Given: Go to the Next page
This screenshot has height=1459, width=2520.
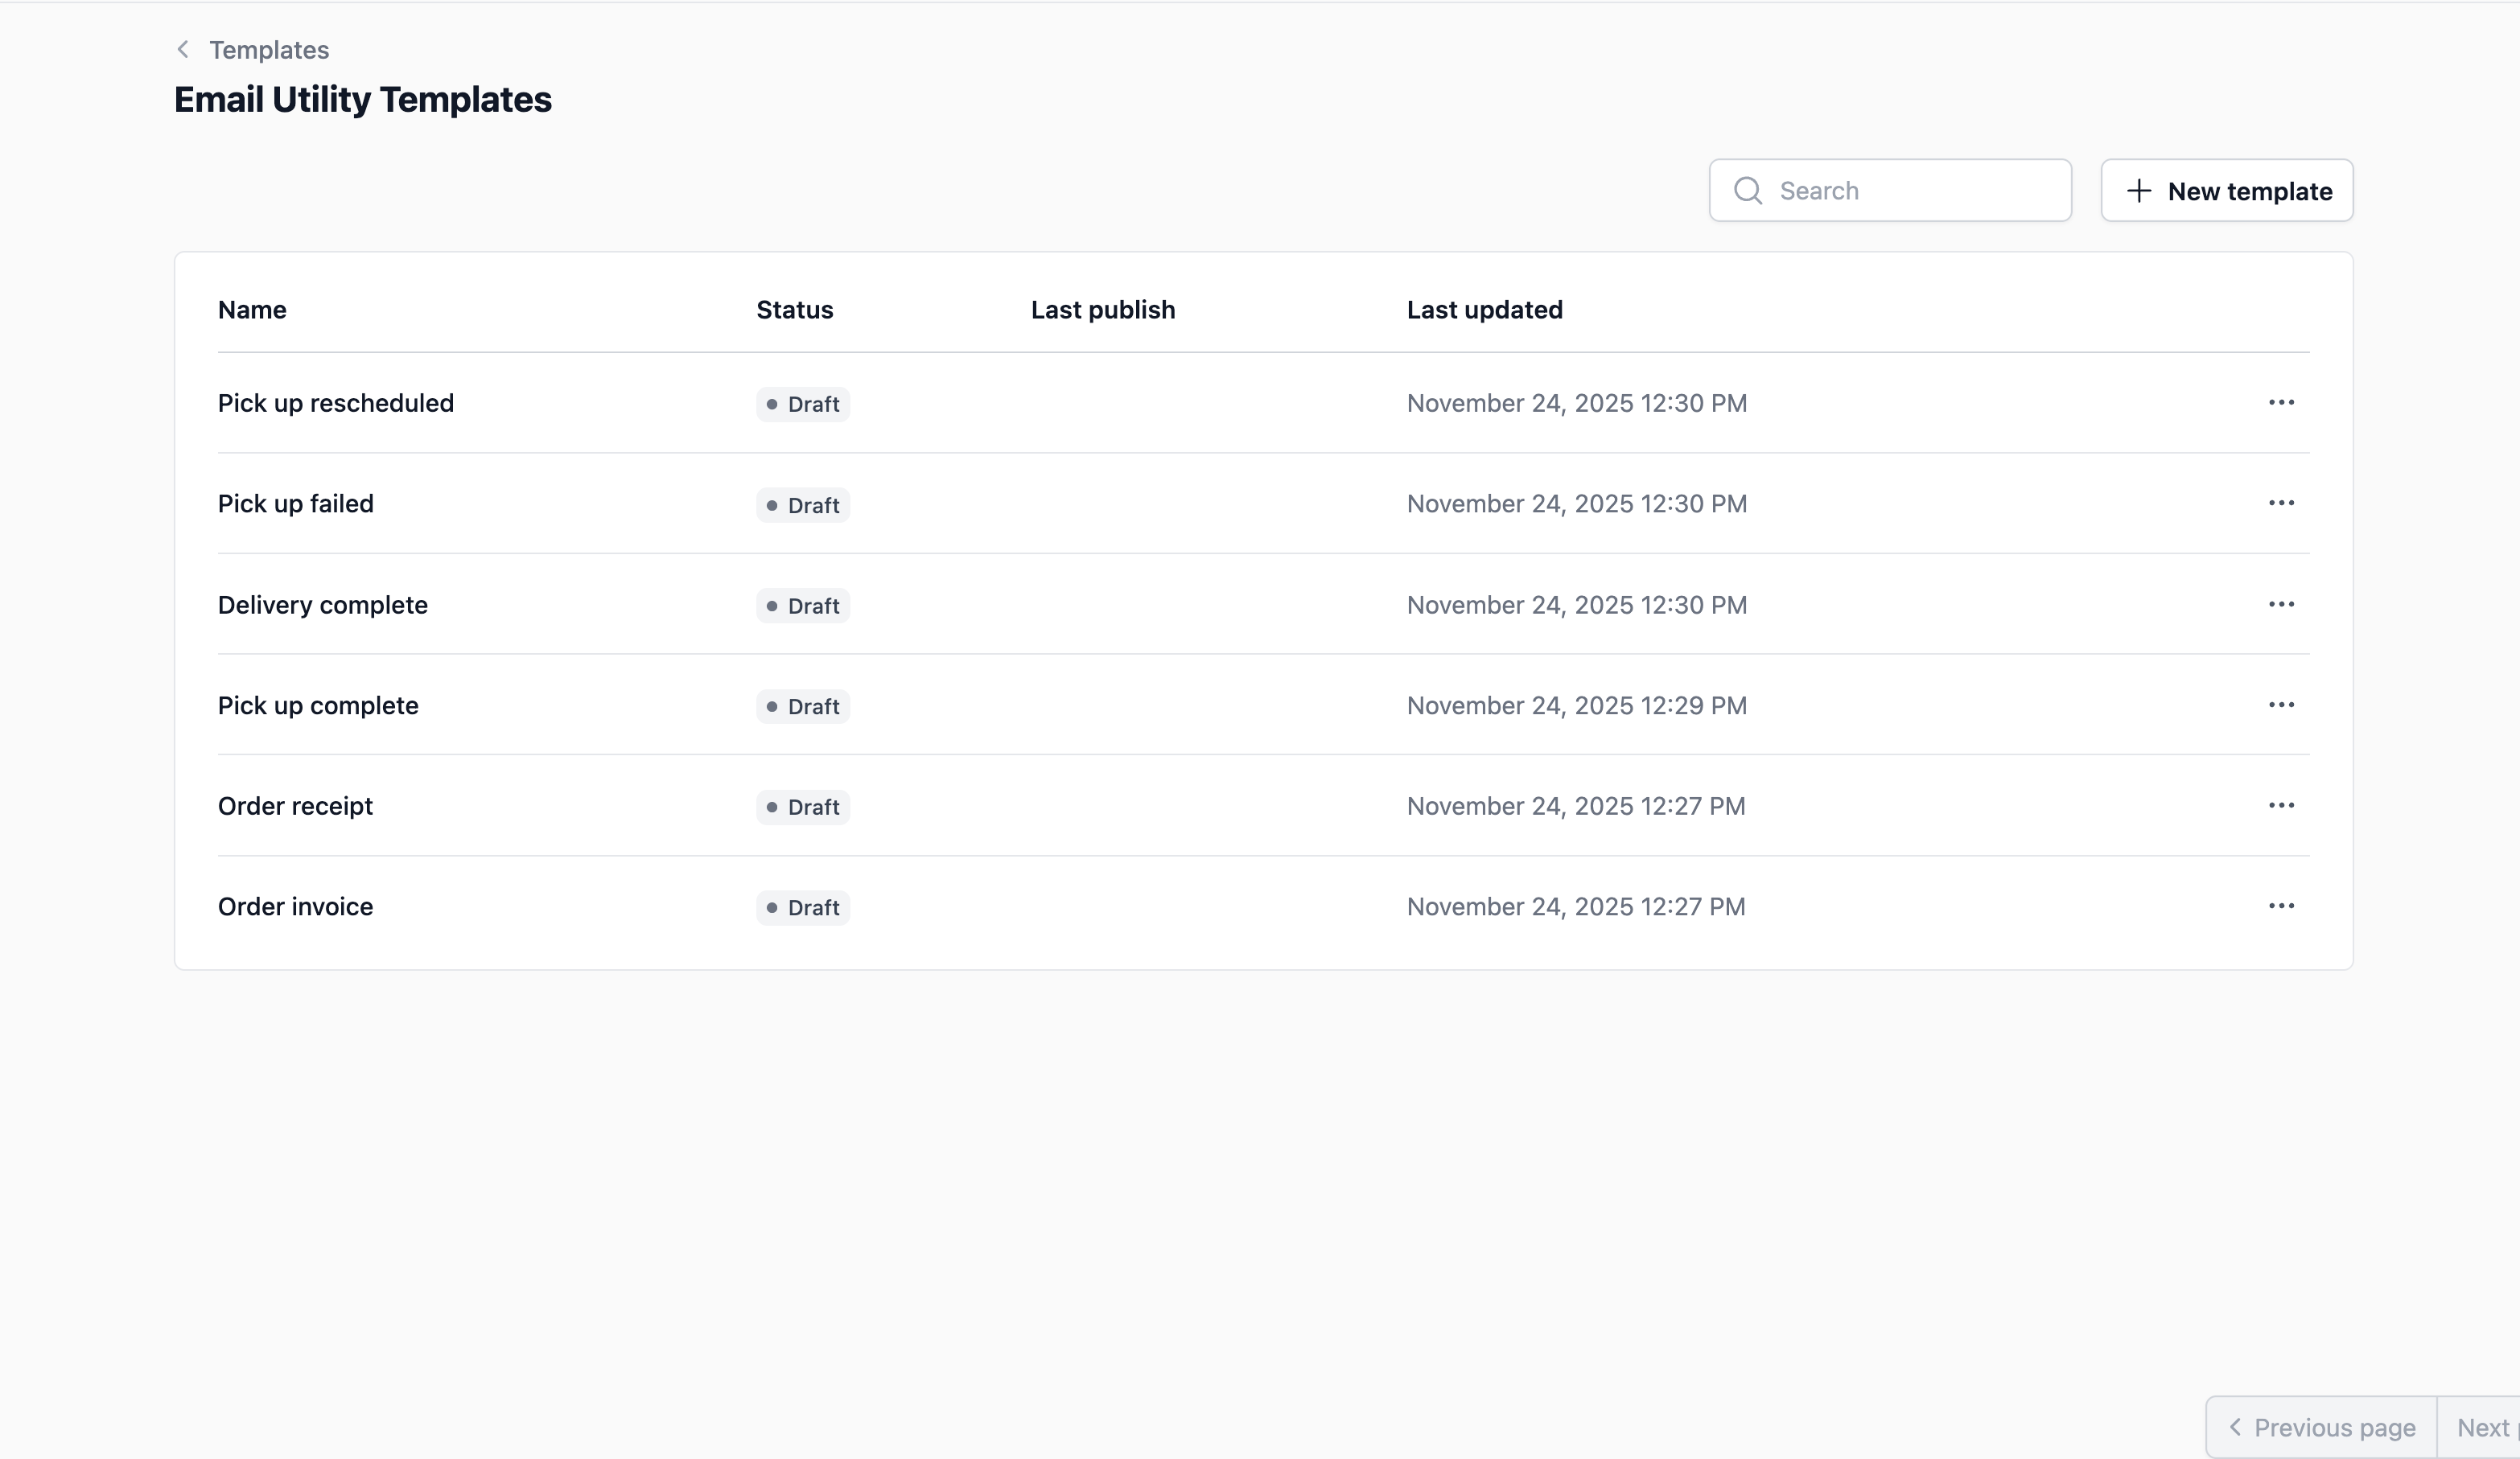Looking at the screenshot, I should (2479, 1427).
